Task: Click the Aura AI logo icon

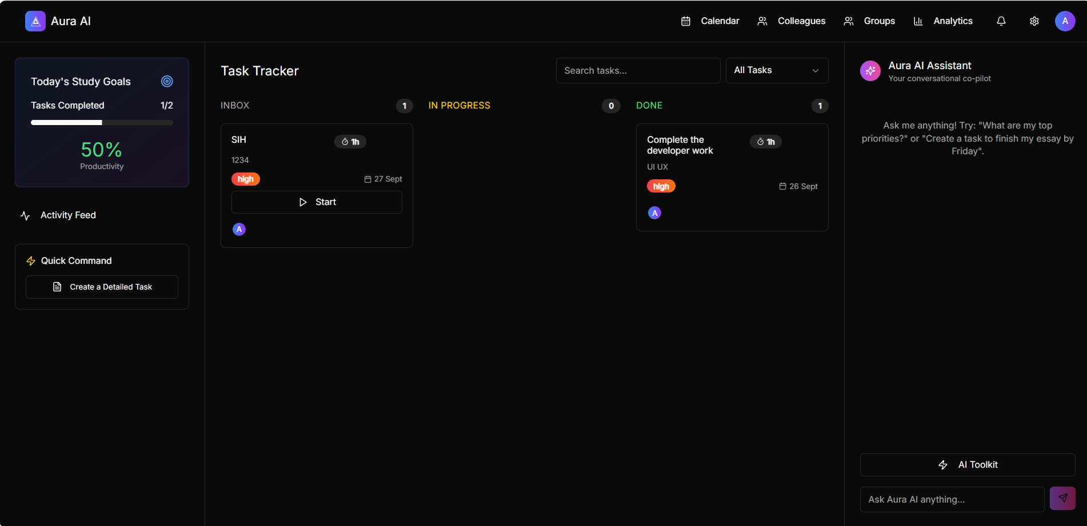Action: pos(35,21)
